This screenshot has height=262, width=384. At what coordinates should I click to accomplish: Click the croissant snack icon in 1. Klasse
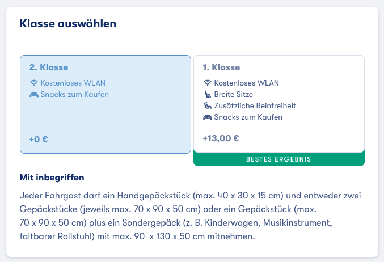[x=208, y=117]
